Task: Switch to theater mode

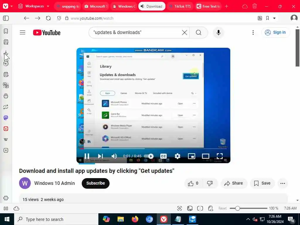Action: (x=205, y=156)
